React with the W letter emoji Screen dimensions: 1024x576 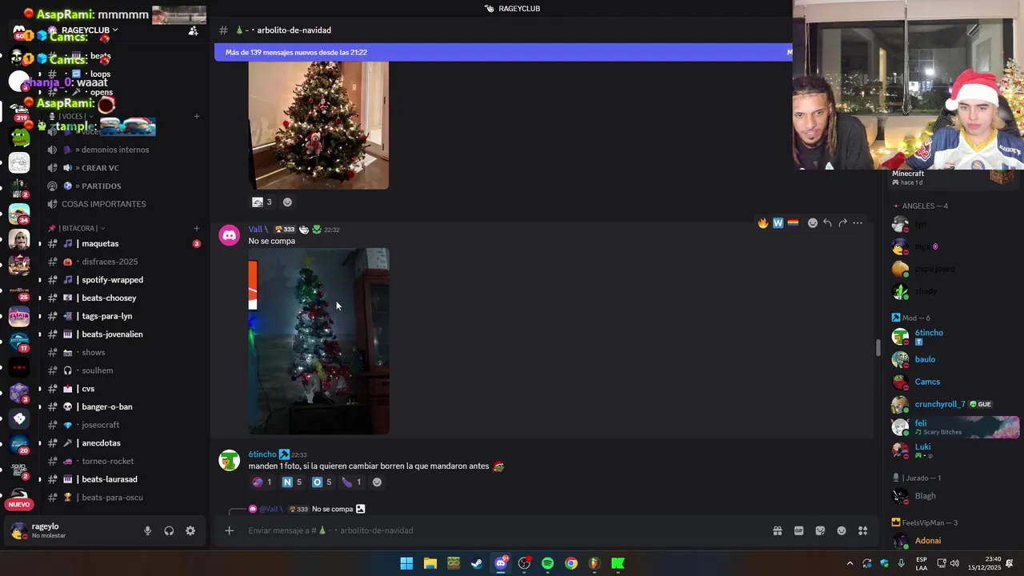[x=778, y=223]
